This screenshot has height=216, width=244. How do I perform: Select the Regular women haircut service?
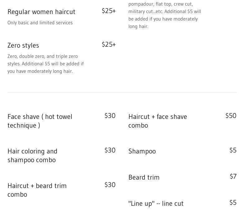(x=41, y=12)
